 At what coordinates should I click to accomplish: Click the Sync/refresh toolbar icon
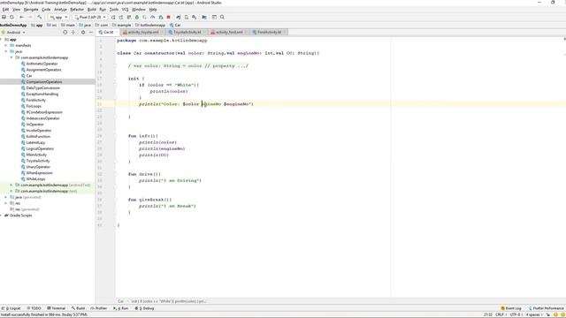pyautogui.click(x=11, y=17)
